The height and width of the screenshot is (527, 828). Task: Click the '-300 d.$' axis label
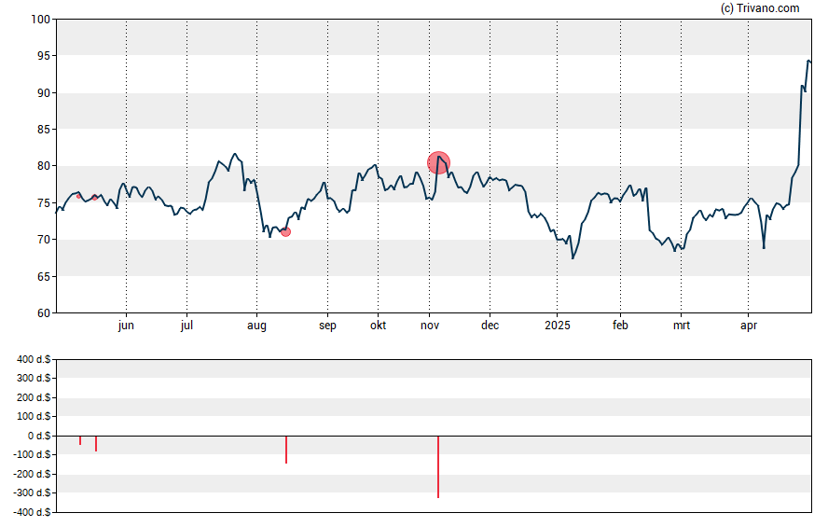(33, 493)
